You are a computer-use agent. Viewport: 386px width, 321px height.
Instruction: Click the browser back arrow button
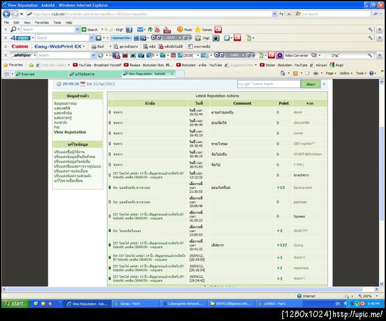(x=6, y=14)
